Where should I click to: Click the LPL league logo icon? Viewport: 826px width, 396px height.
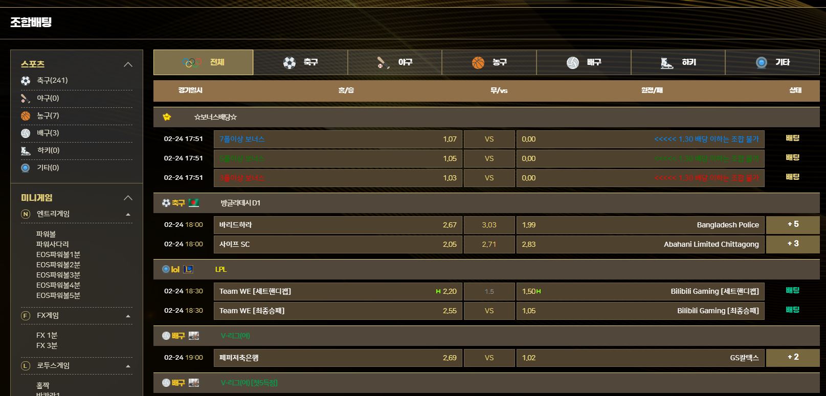click(188, 269)
